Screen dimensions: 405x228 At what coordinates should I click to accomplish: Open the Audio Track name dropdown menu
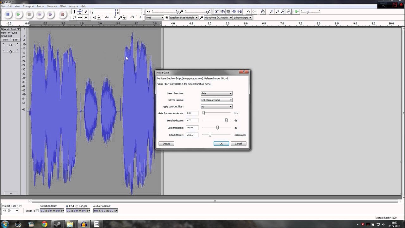click(12, 29)
